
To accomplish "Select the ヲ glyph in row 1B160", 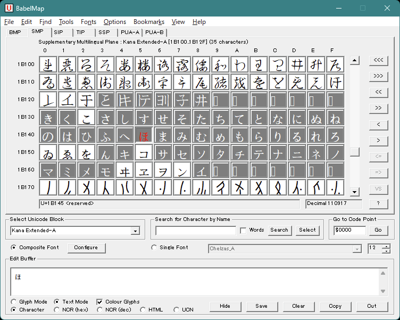I will coord(163,170).
